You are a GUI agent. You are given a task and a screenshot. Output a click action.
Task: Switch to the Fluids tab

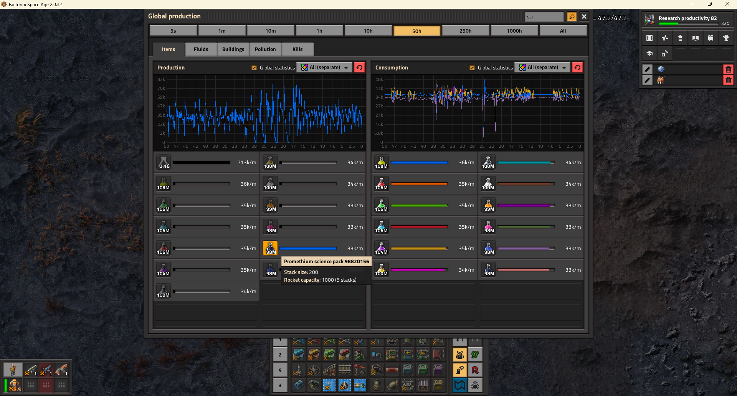[x=201, y=49]
